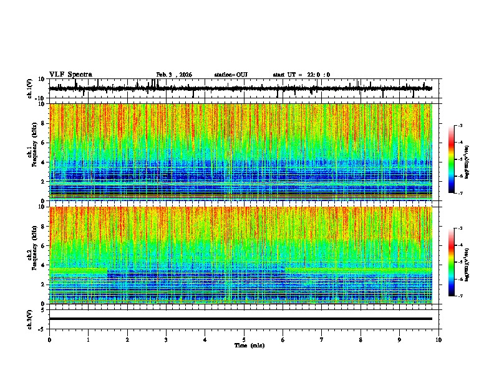Click the time axis tick label '2'
The image size is (494, 381).
(127, 340)
